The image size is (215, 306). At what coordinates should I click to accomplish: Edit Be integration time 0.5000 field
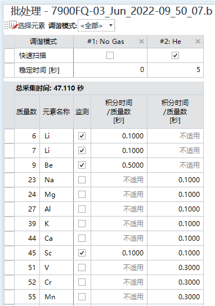(119, 165)
